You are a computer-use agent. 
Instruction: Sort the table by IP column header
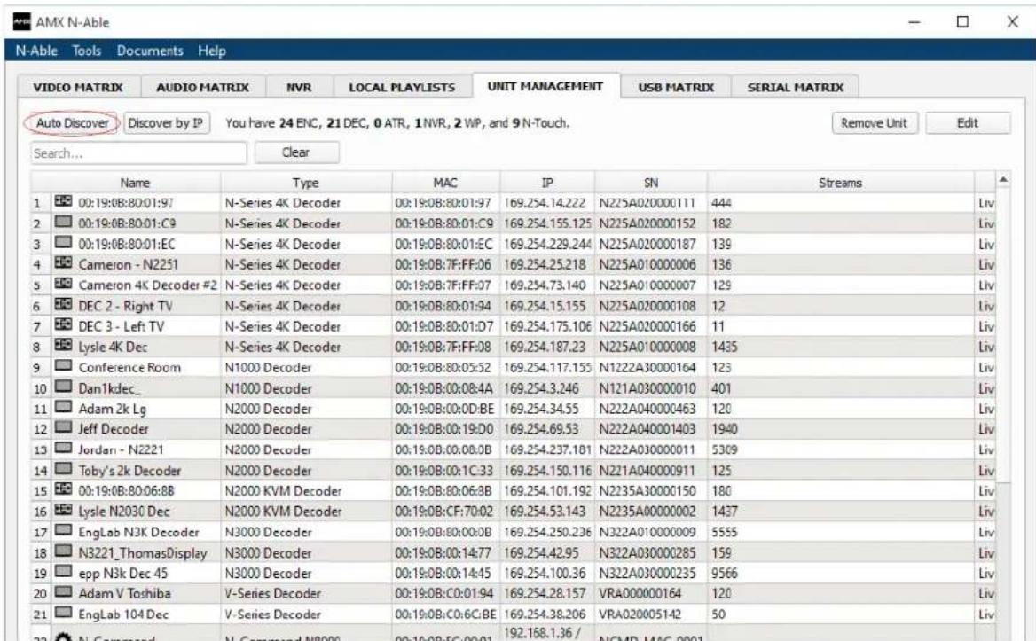click(548, 183)
